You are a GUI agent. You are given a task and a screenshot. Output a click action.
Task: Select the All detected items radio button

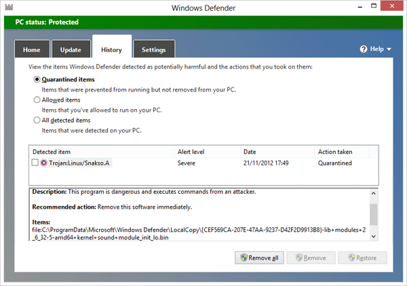(37, 120)
